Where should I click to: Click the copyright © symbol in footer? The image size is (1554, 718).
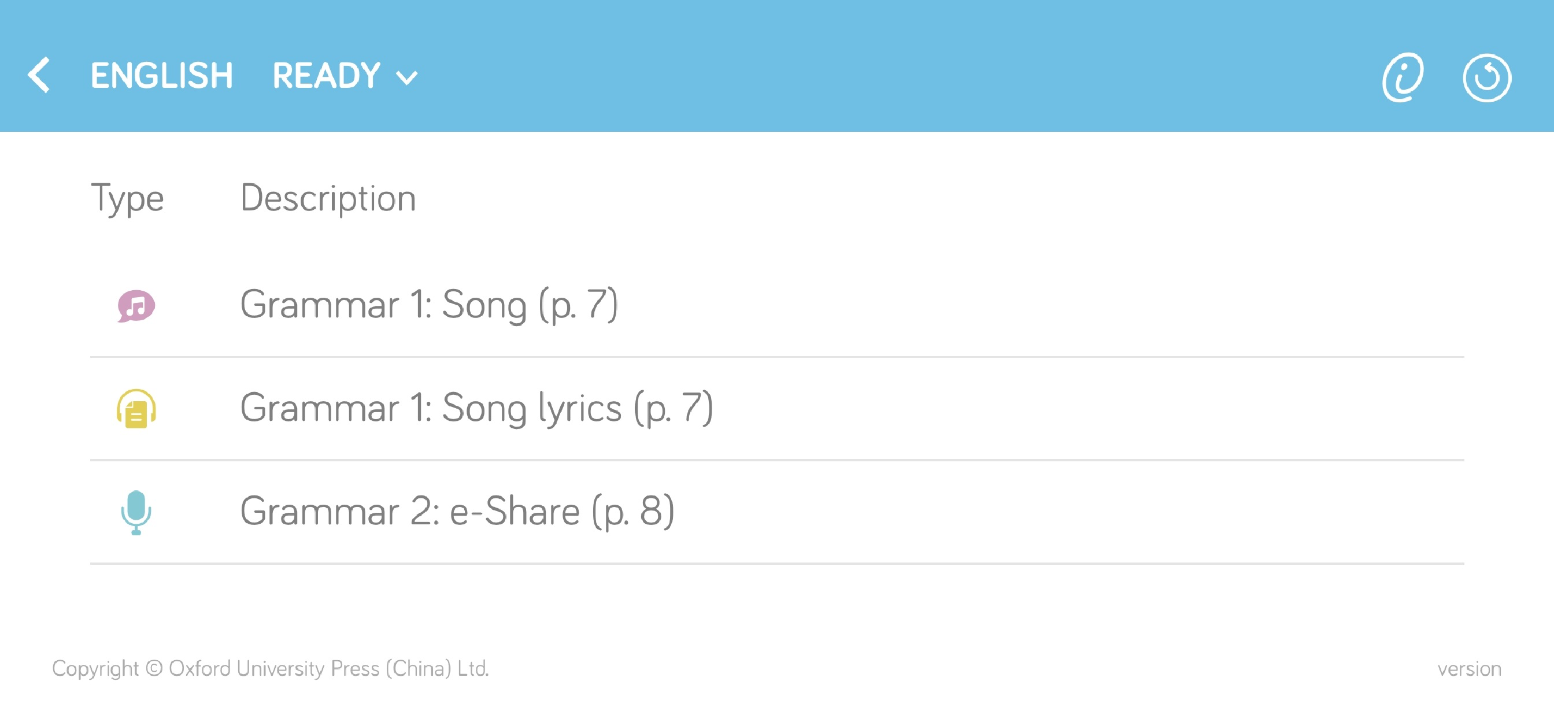click(154, 668)
